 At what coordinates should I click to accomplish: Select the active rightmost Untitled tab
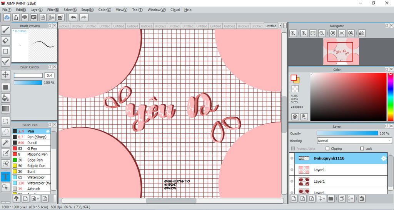(x=270, y=26)
